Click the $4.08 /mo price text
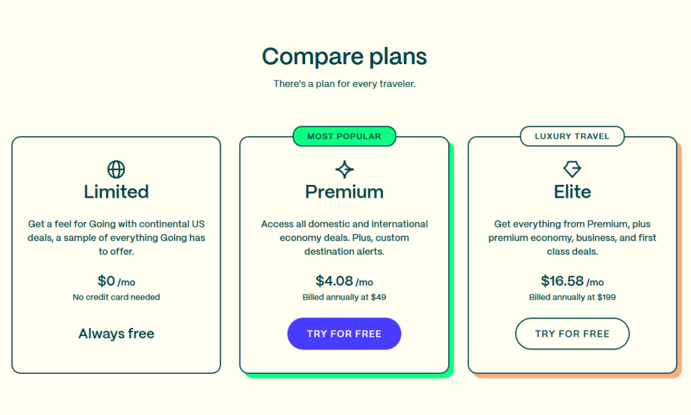The height and width of the screenshot is (415, 691). click(344, 281)
